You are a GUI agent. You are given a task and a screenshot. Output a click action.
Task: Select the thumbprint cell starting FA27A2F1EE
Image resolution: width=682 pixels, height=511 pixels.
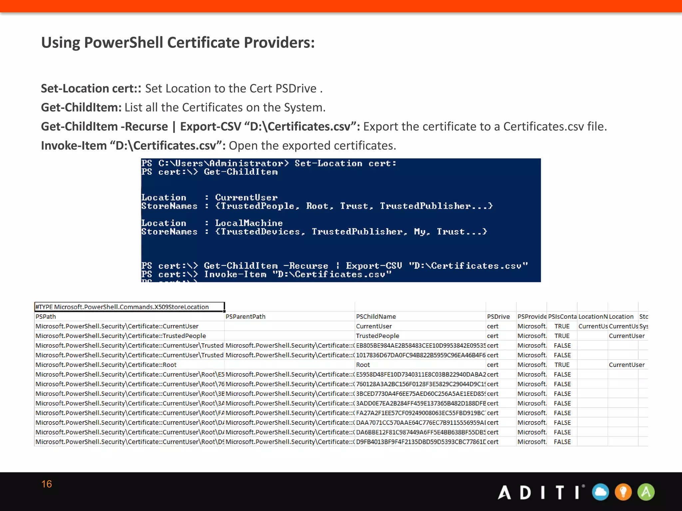tap(420, 413)
